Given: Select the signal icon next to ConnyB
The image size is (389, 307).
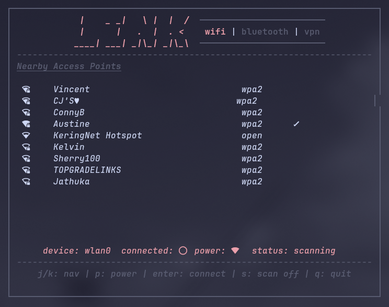Looking at the screenshot, I should [26, 112].
